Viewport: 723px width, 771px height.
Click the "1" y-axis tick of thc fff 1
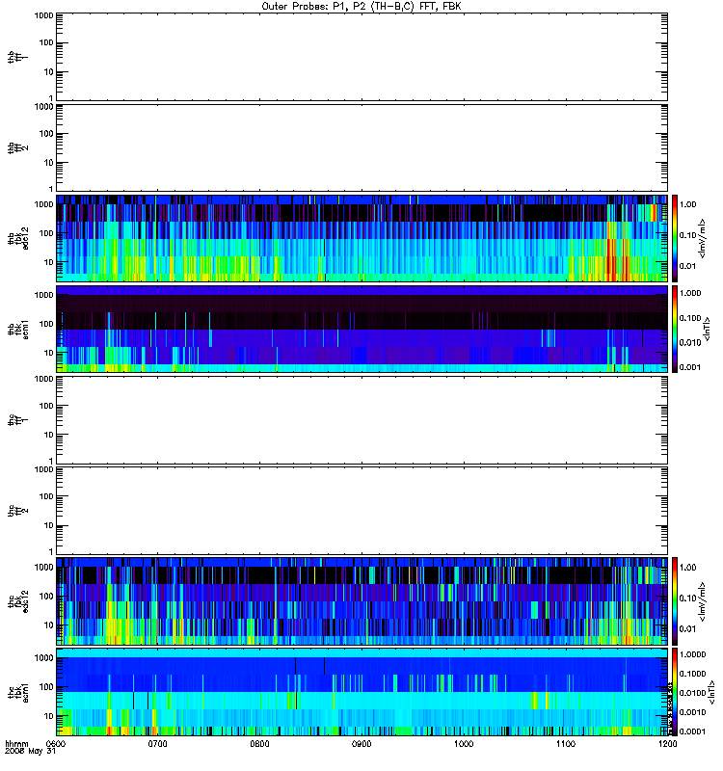click(51, 461)
